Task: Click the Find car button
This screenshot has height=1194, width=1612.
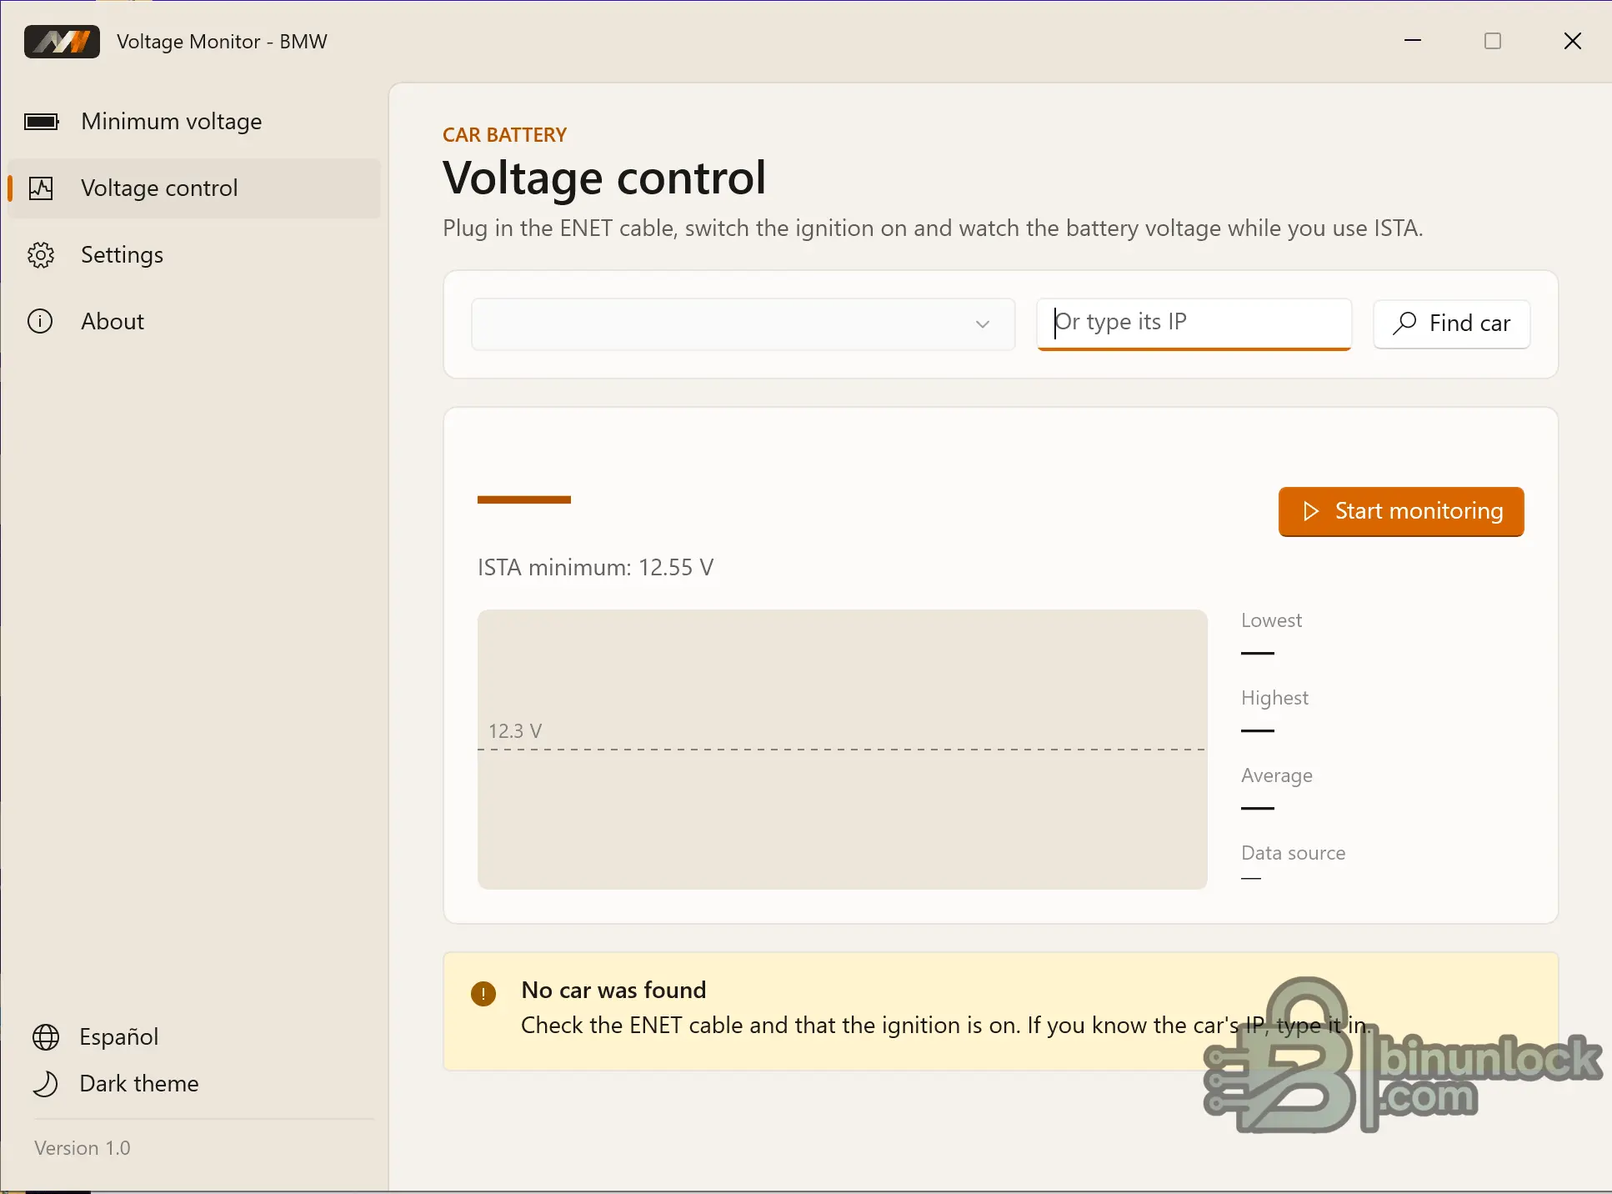Action: pos(1451,324)
